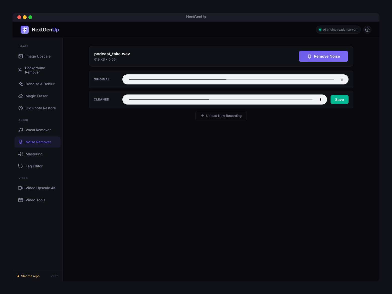The height and width of the screenshot is (294, 392).
Task: Go to the Mastering section
Action: point(37,154)
